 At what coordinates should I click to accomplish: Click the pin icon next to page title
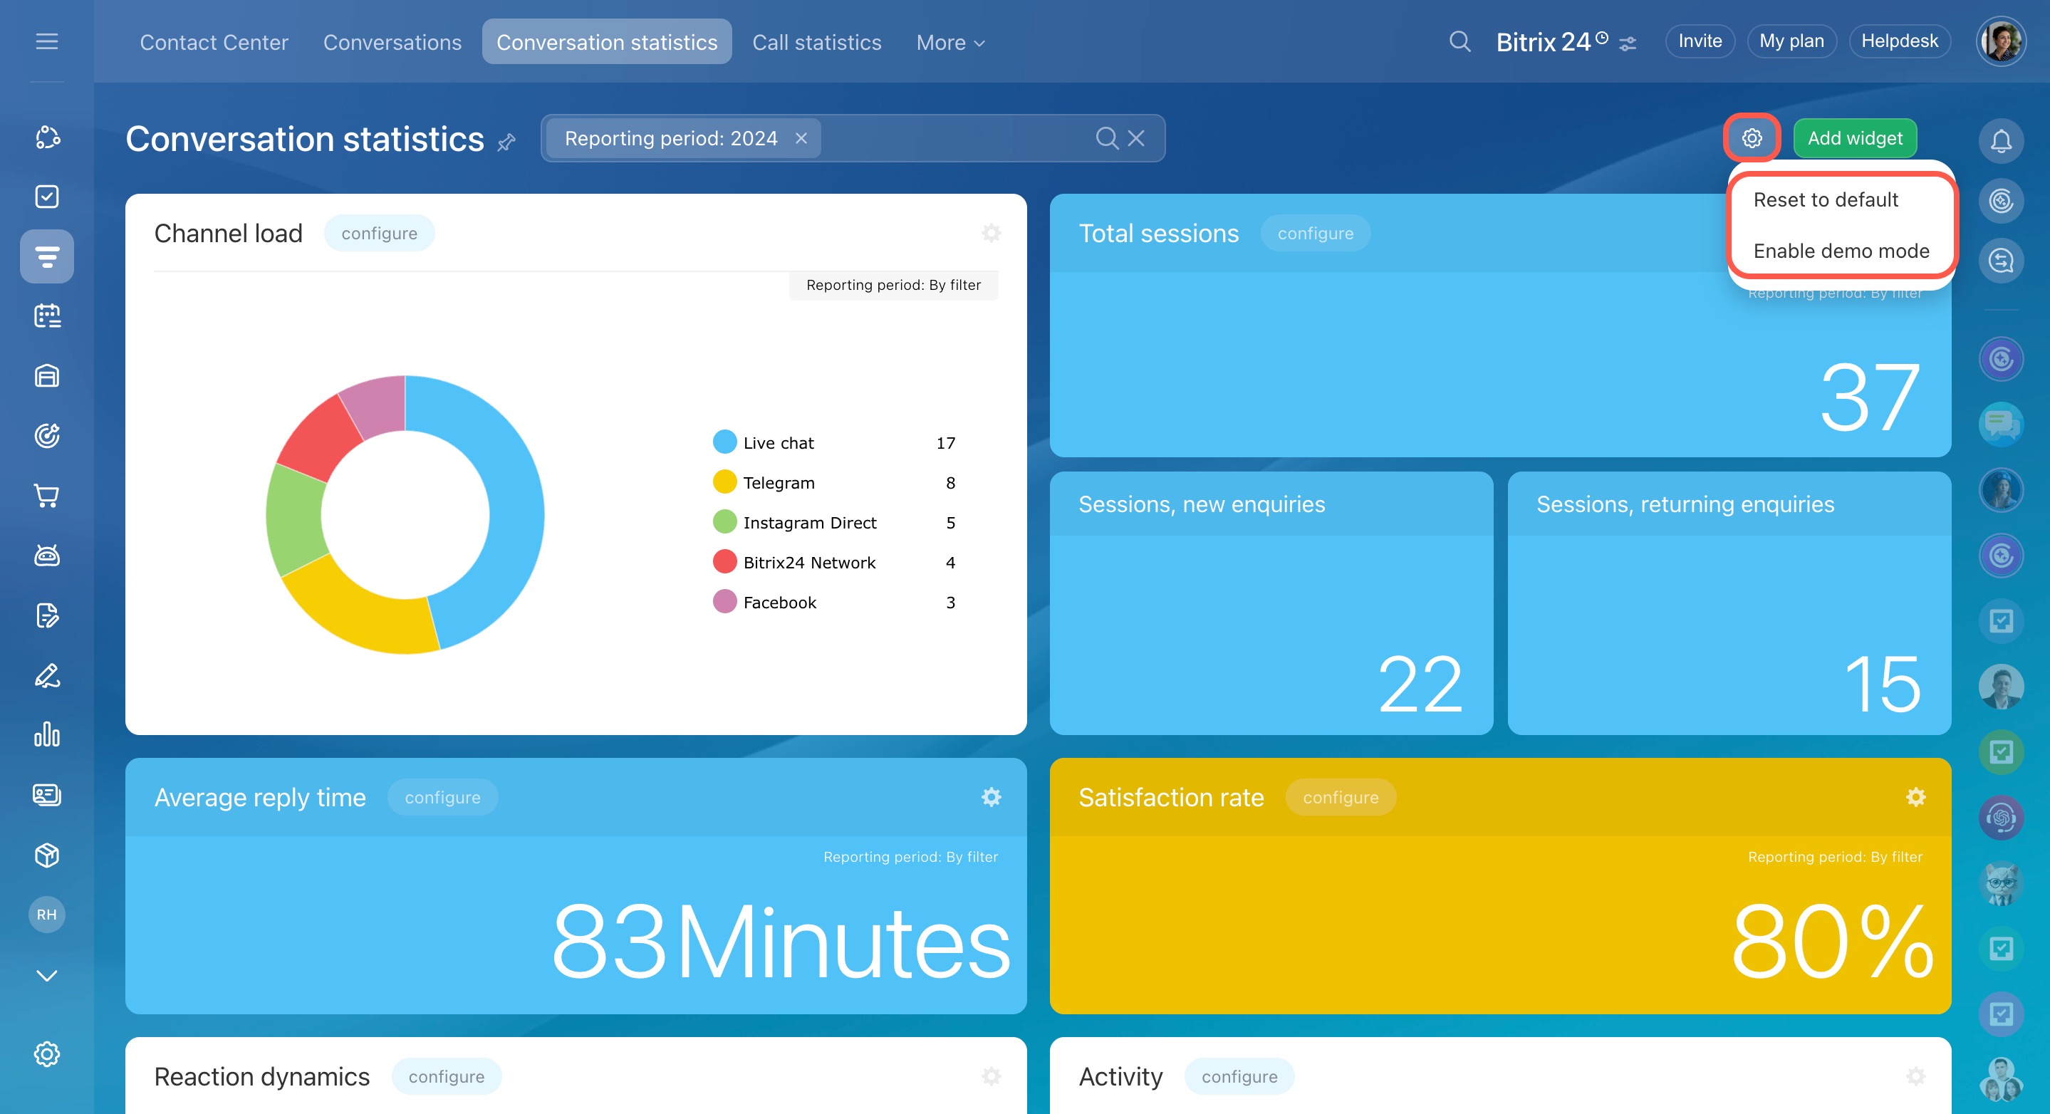[x=506, y=142]
